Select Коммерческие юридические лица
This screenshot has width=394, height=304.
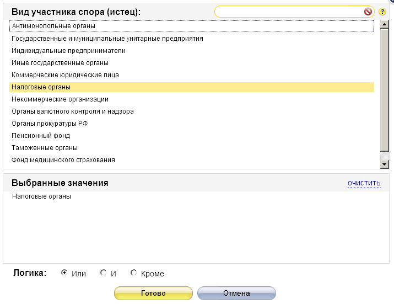[x=192, y=75]
